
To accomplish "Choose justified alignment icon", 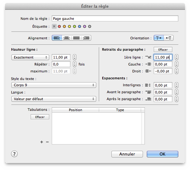I will 76,38.
